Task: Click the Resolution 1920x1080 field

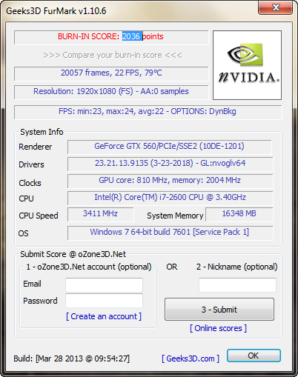Action: [x=111, y=92]
